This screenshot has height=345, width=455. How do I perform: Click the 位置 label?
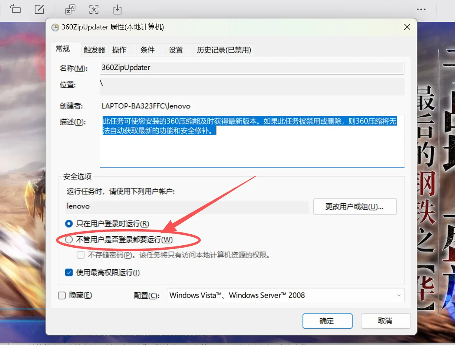[68, 85]
